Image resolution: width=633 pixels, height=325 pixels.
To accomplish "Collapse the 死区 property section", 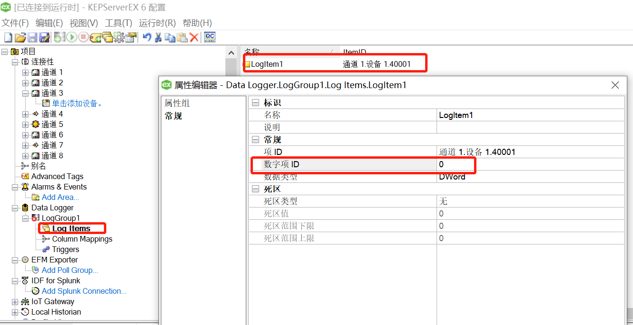I will tap(256, 189).
